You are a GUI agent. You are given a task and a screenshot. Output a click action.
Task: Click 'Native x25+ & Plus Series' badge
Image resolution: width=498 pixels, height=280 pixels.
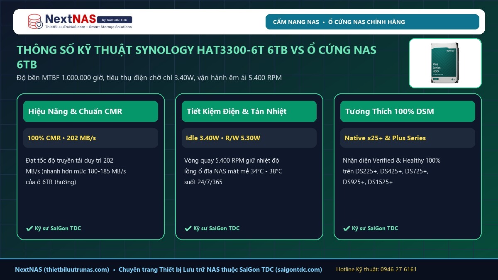coord(408,138)
